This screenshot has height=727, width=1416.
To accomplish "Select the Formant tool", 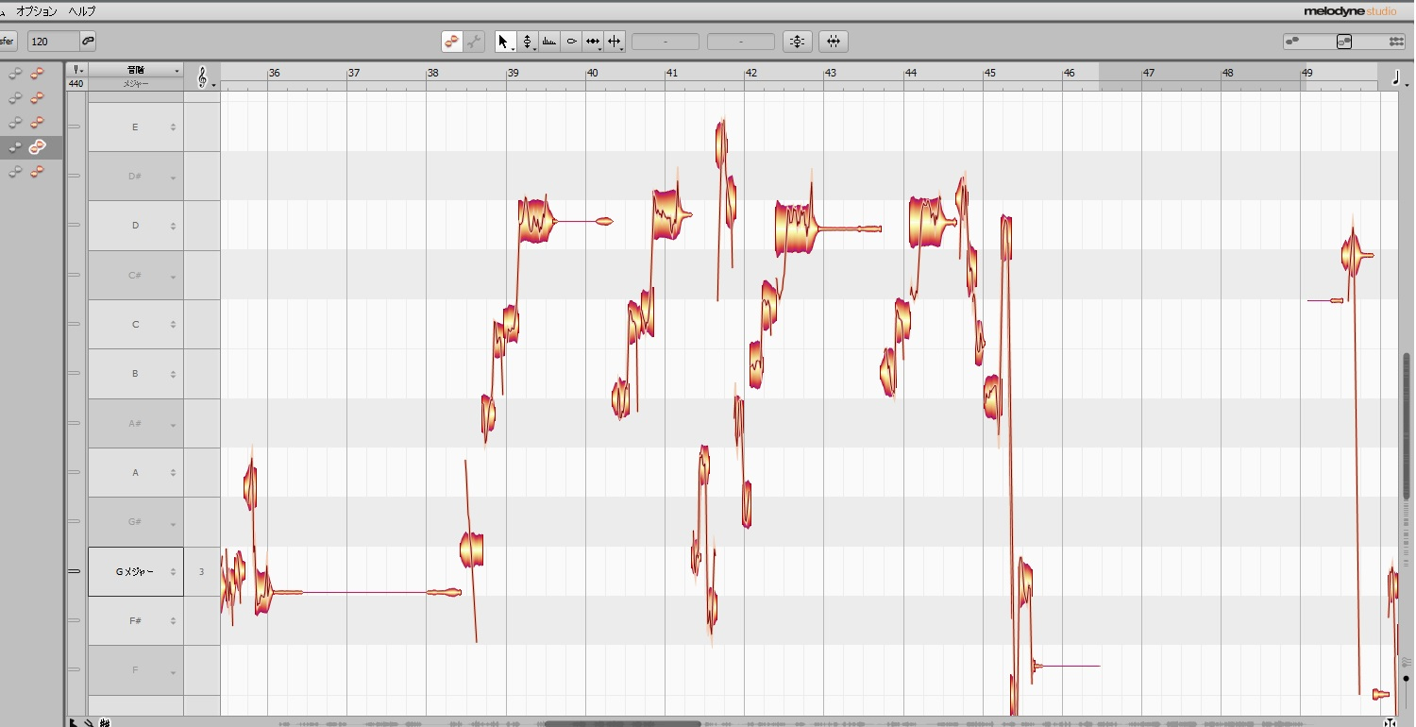I will pos(549,42).
